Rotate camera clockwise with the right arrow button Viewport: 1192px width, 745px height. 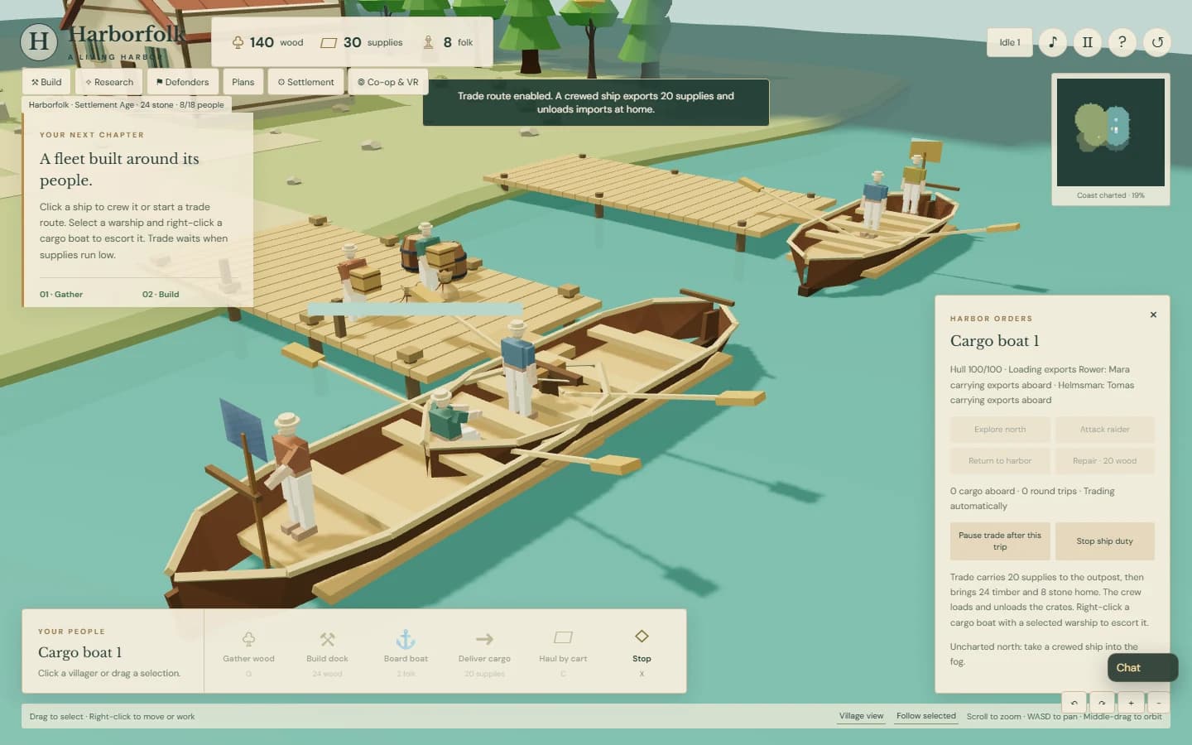tap(1103, 703)
